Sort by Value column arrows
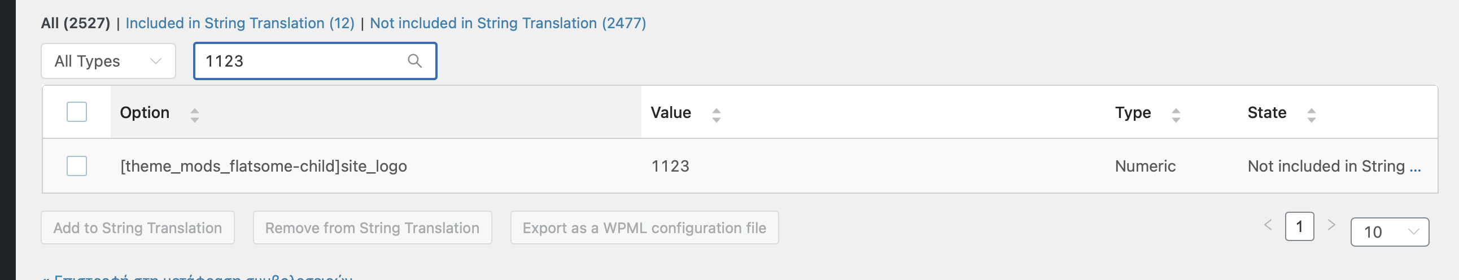Screen dimensions: 1459x280 click(716, 115)
